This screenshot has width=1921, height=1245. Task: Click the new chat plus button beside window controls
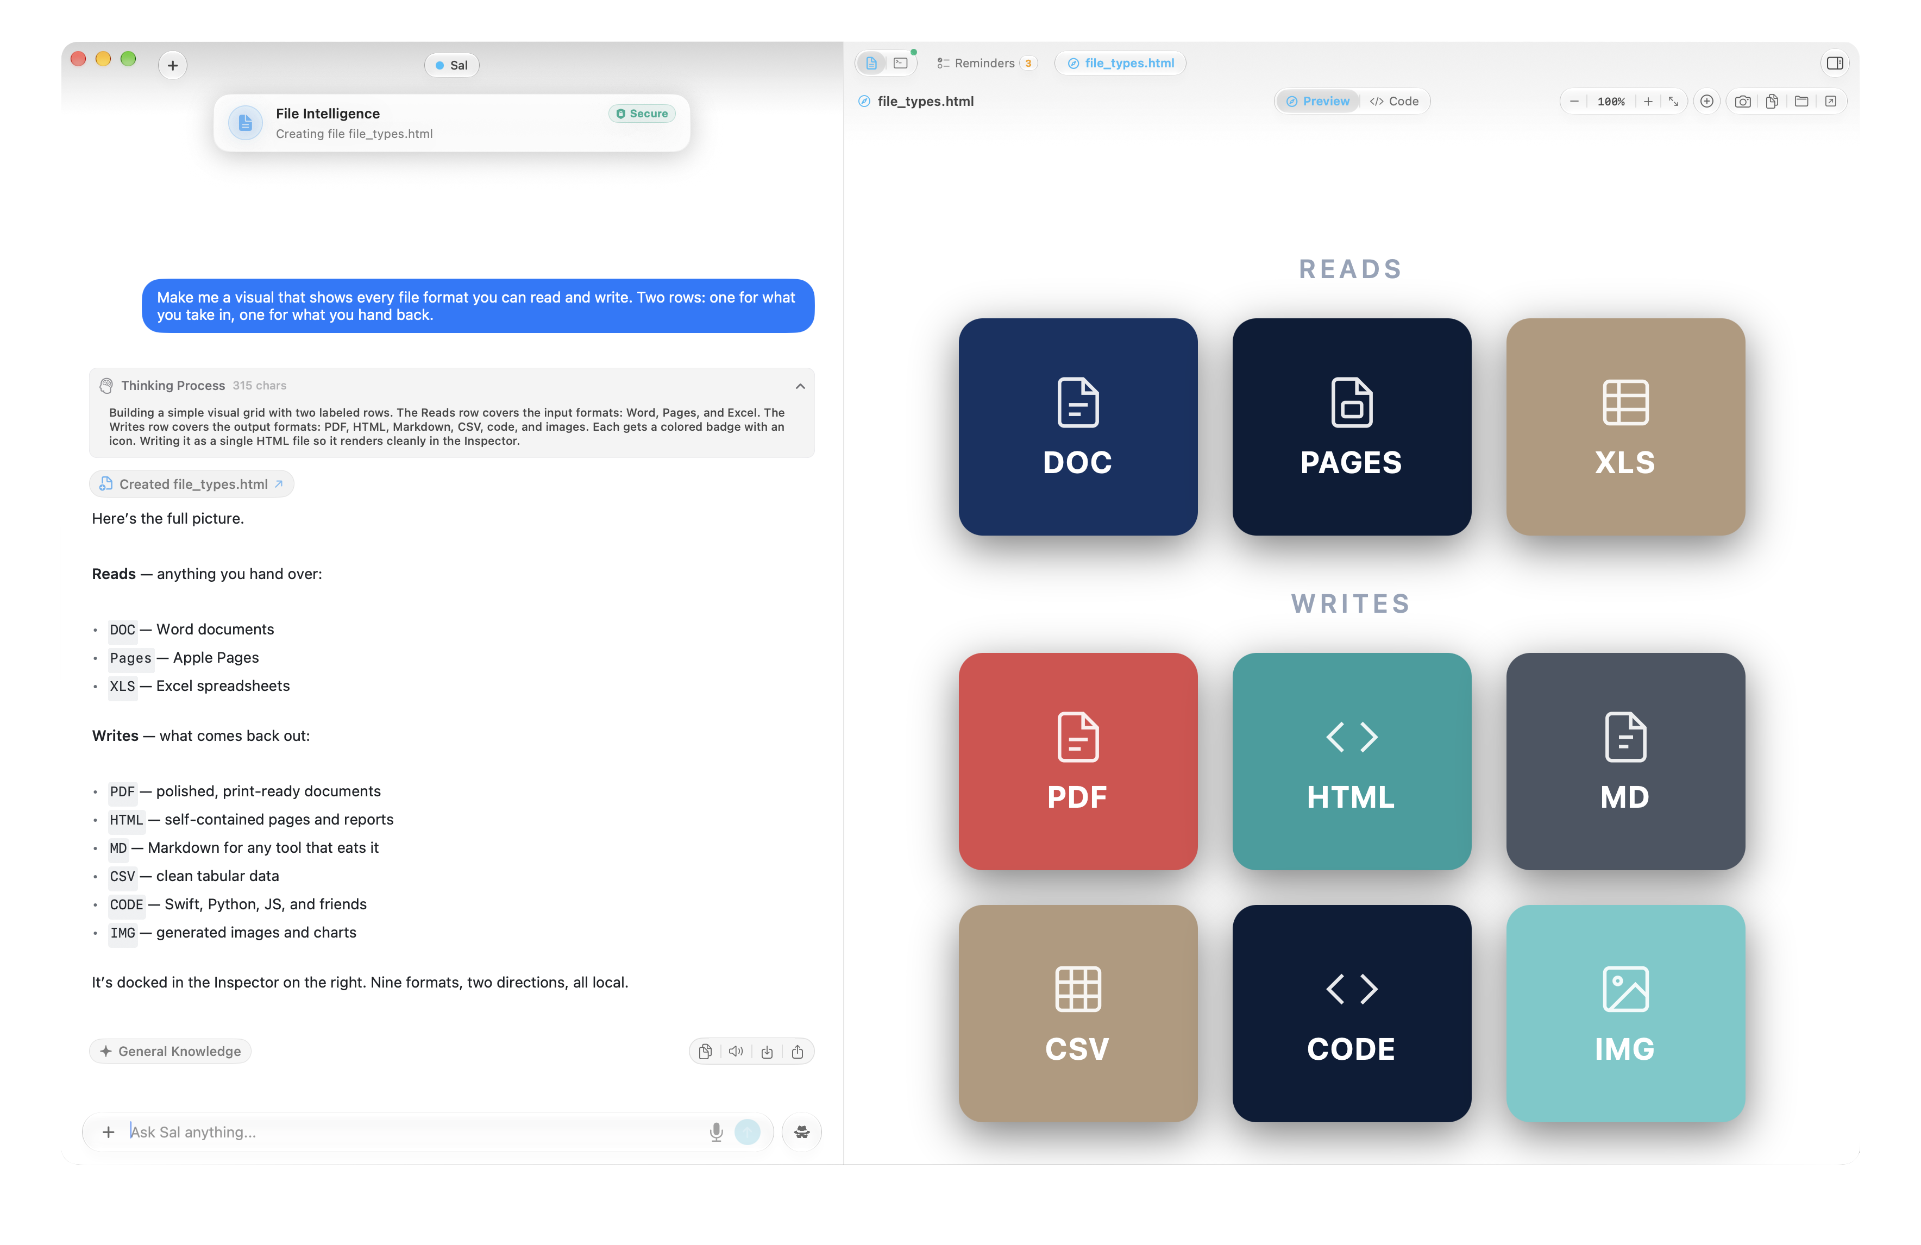click(x=173, y=65)
